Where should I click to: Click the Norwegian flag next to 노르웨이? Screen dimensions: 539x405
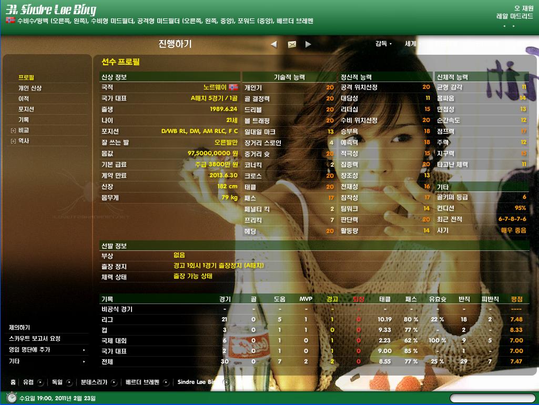pyautogui.click(x=233, y=87)
